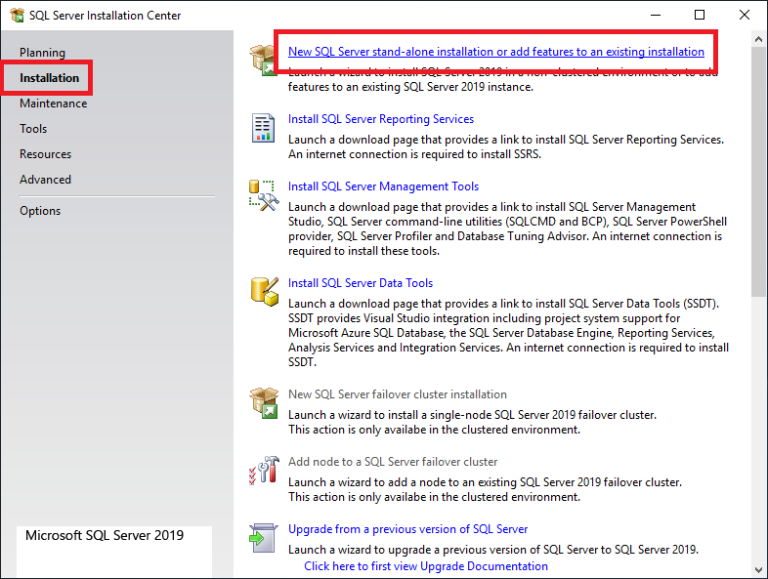Image resolution: width=768 pixels, height=579 pixels.
Task: Open the Tools section
Action: (33, 129)
